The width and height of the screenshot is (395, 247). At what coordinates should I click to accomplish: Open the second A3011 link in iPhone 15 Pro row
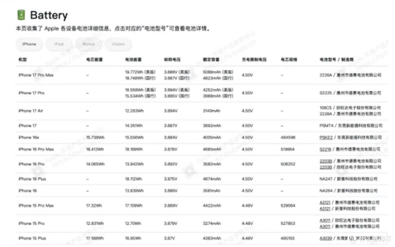325,227
